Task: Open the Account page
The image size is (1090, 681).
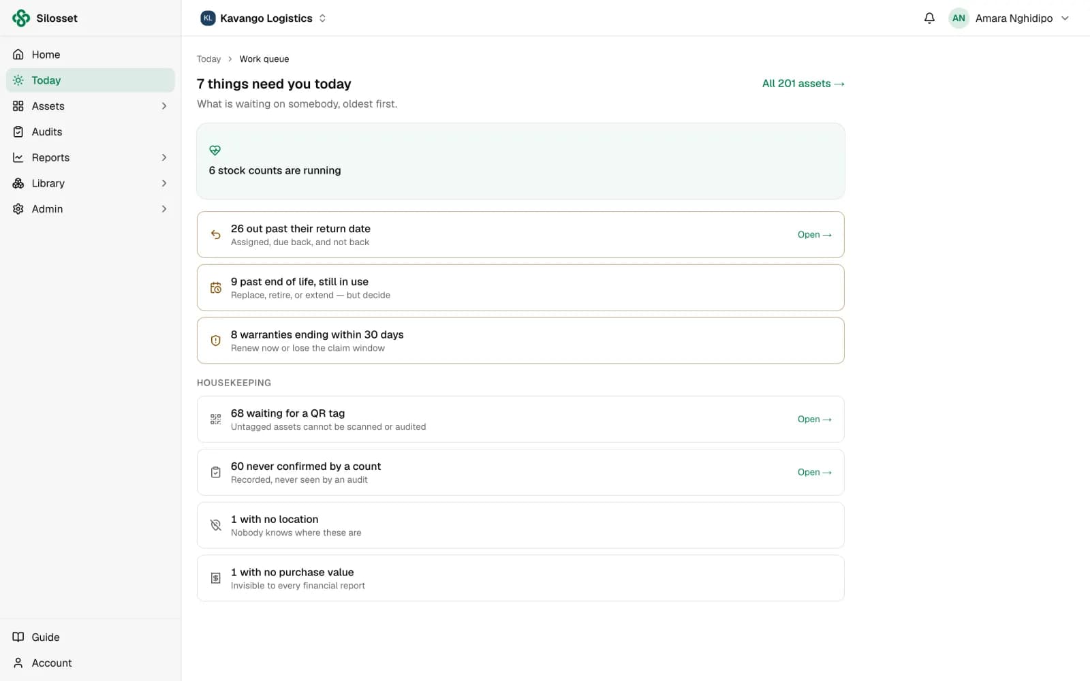Action: tap(91, 663)
